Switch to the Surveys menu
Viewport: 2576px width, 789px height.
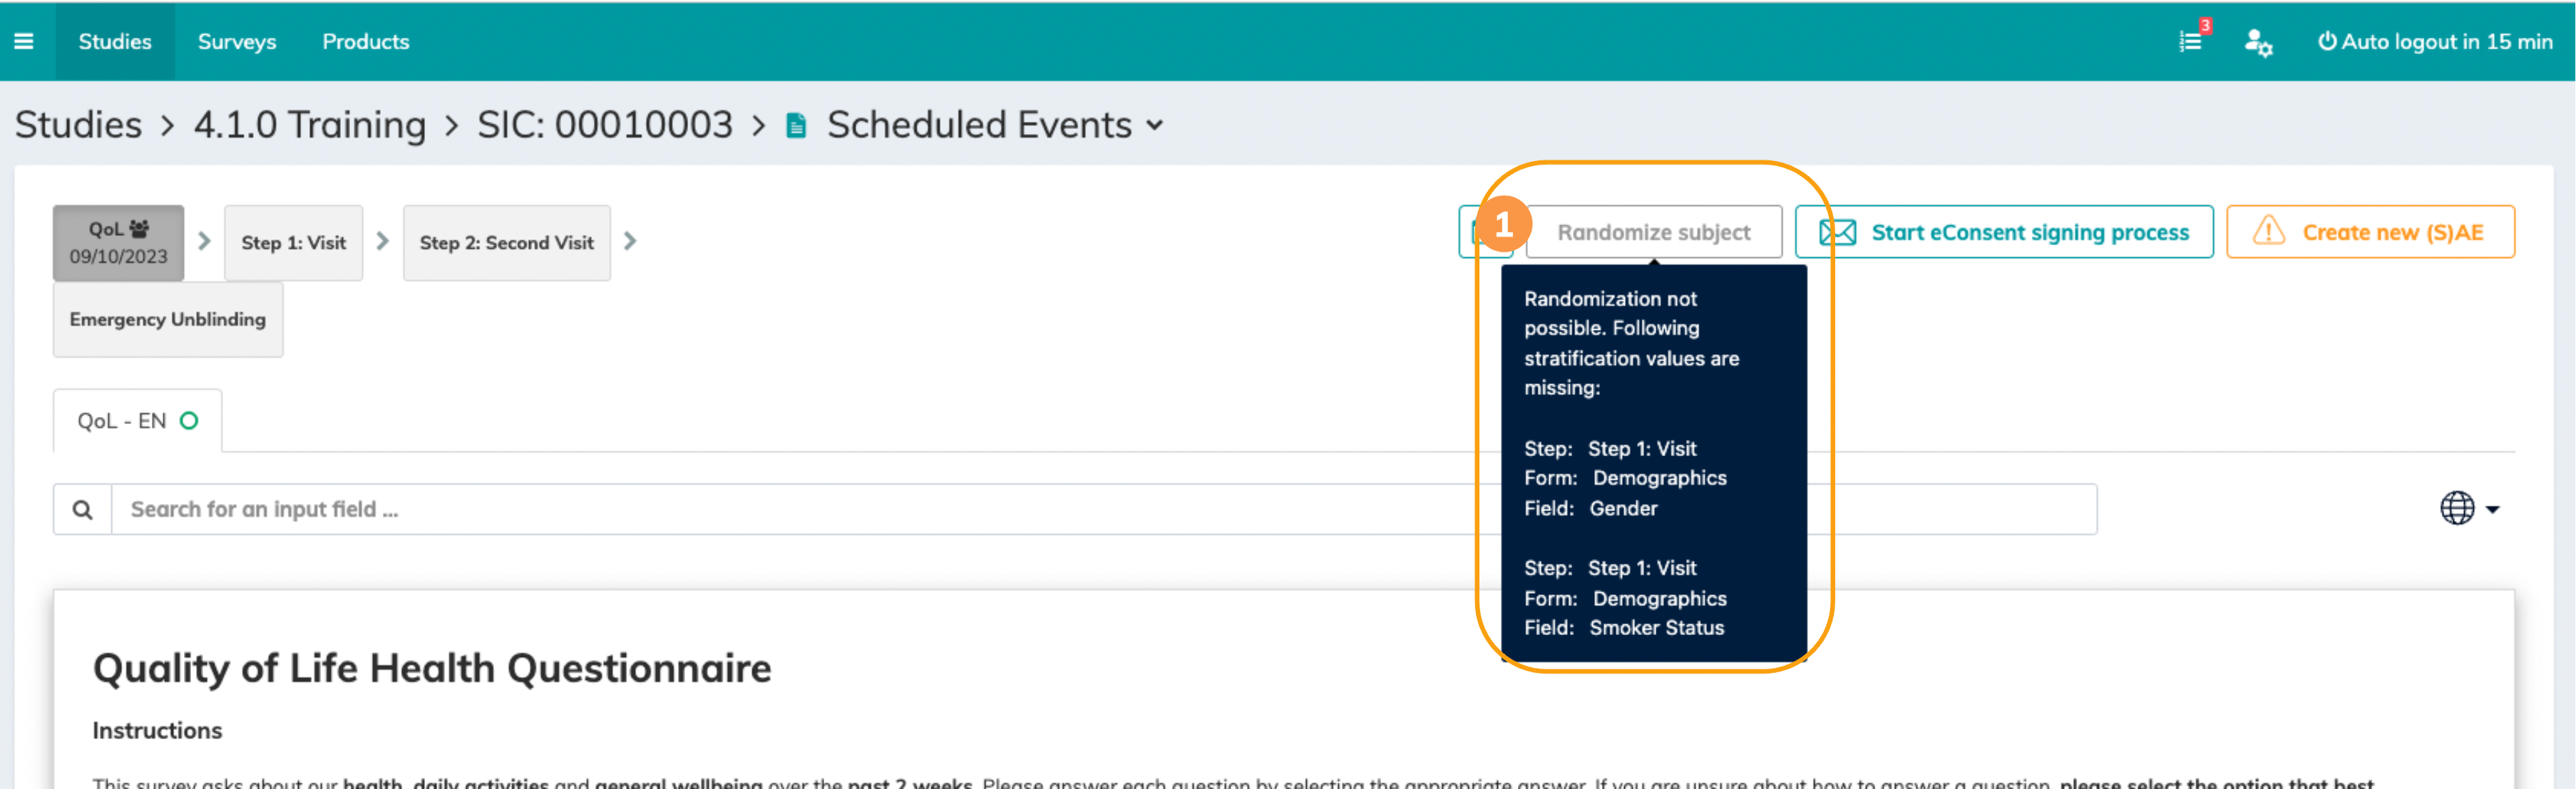(237, 41)
